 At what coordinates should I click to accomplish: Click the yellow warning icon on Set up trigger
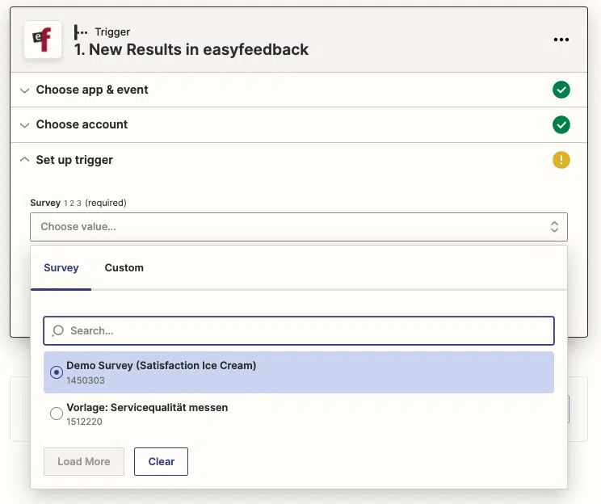pos(561,160)
